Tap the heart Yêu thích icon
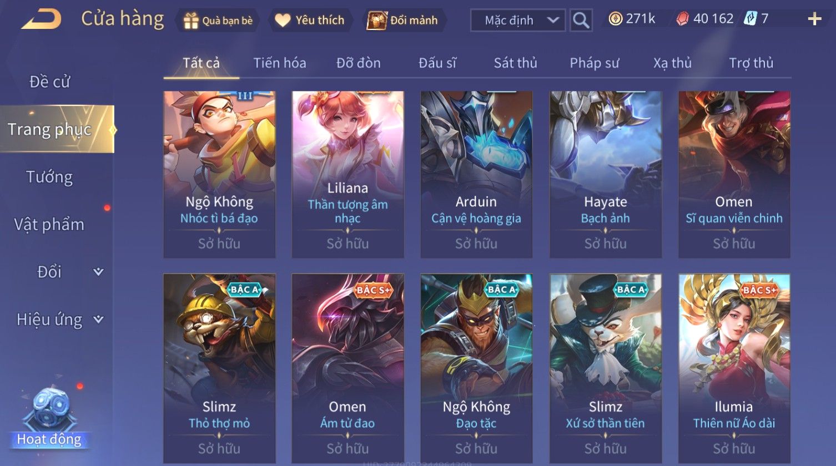Screen dimensions: 836x466 tap(283, 21)
